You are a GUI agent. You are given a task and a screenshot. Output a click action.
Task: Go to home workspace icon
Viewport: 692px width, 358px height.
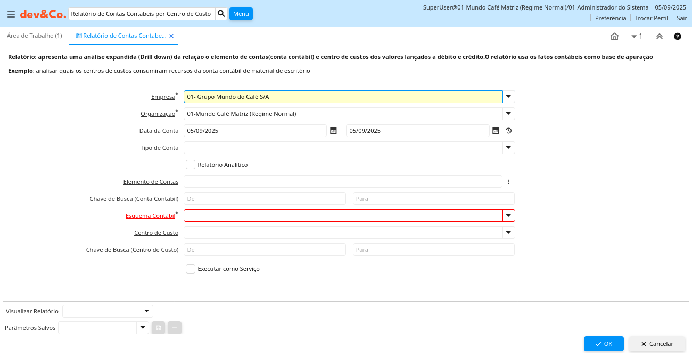[614, 37]
